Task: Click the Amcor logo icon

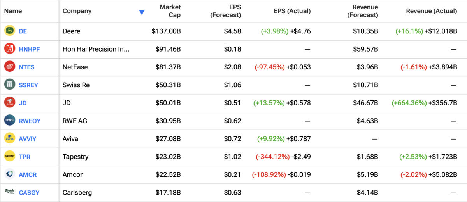Action: (10, 174)
